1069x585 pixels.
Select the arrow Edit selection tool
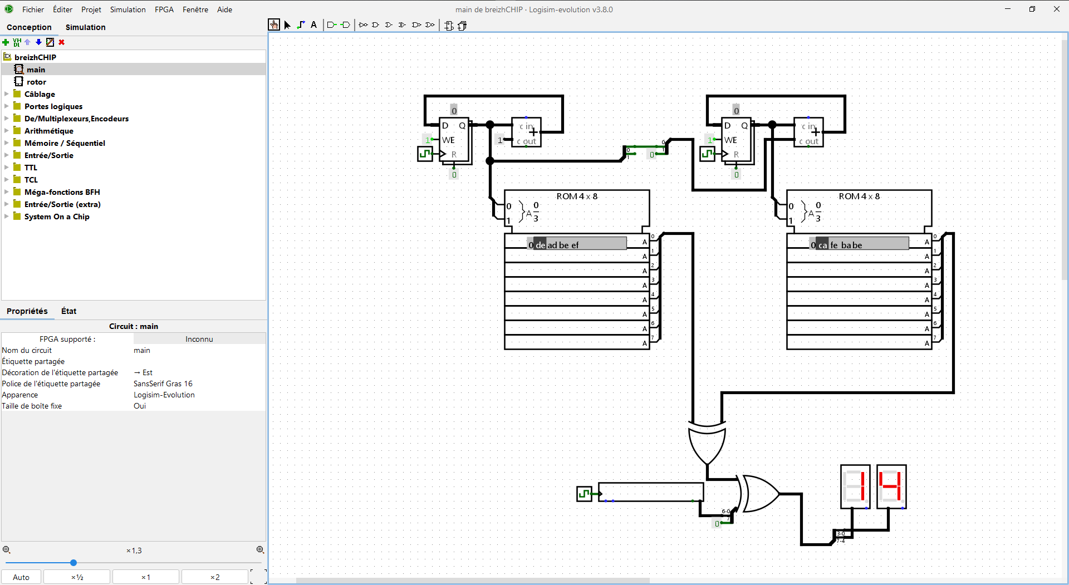[287, 25]
